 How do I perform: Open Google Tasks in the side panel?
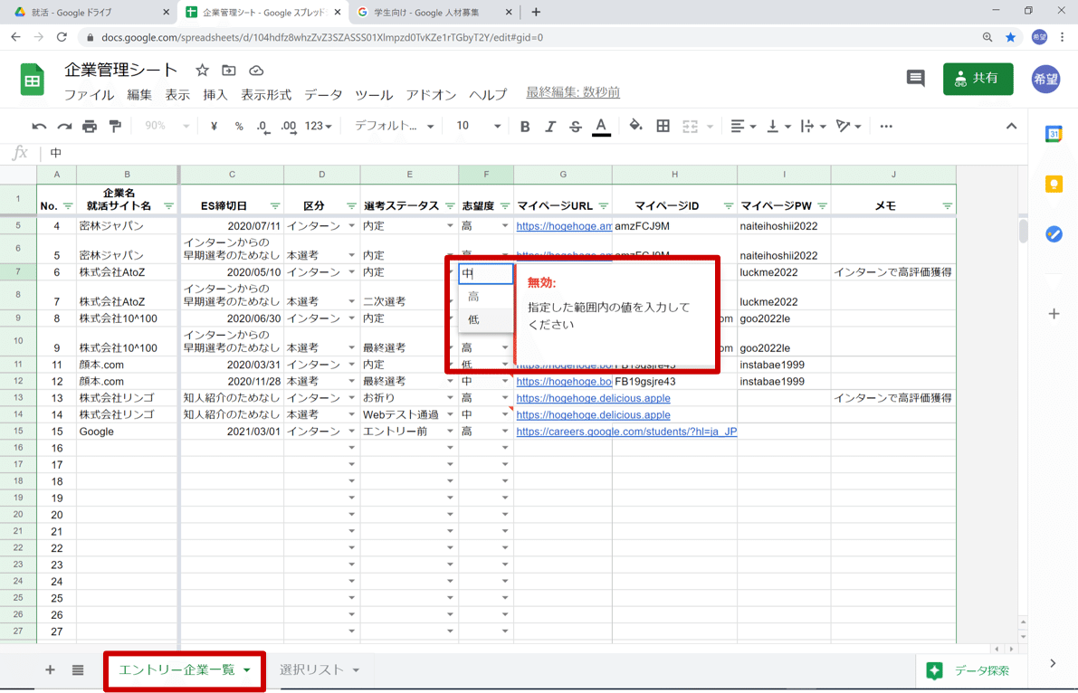[x=1054, y=233]
